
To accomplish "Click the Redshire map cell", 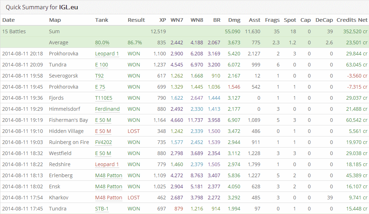I will (60, 164).
